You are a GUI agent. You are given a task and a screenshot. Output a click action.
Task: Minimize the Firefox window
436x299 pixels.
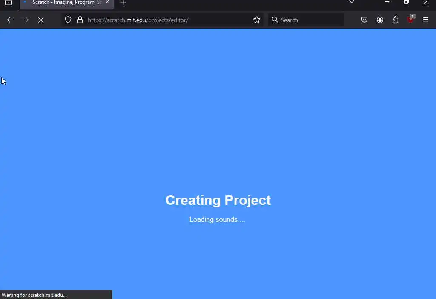[x=387, y=2]
